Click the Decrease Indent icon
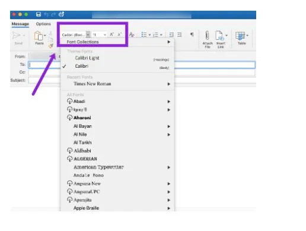 coord(171,35)
